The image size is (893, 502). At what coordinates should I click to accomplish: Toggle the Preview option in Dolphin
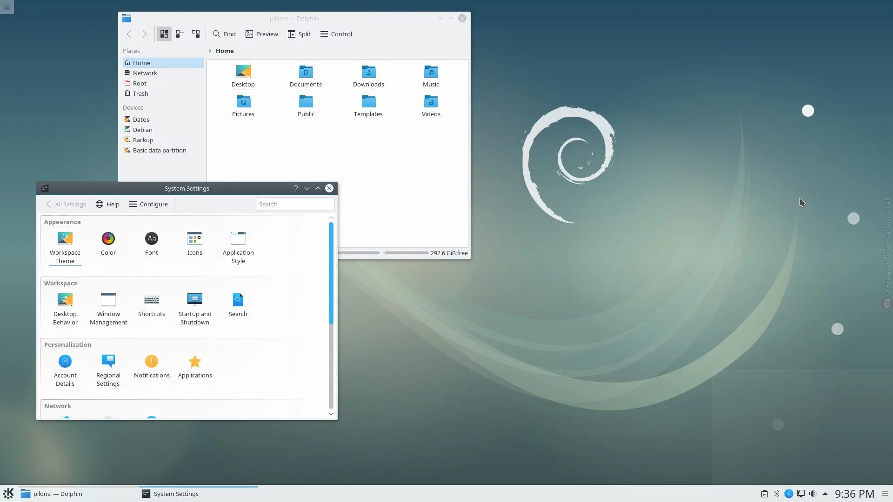click(261, 34)
